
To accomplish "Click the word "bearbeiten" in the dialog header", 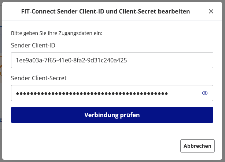I will (x=174, y=11).
